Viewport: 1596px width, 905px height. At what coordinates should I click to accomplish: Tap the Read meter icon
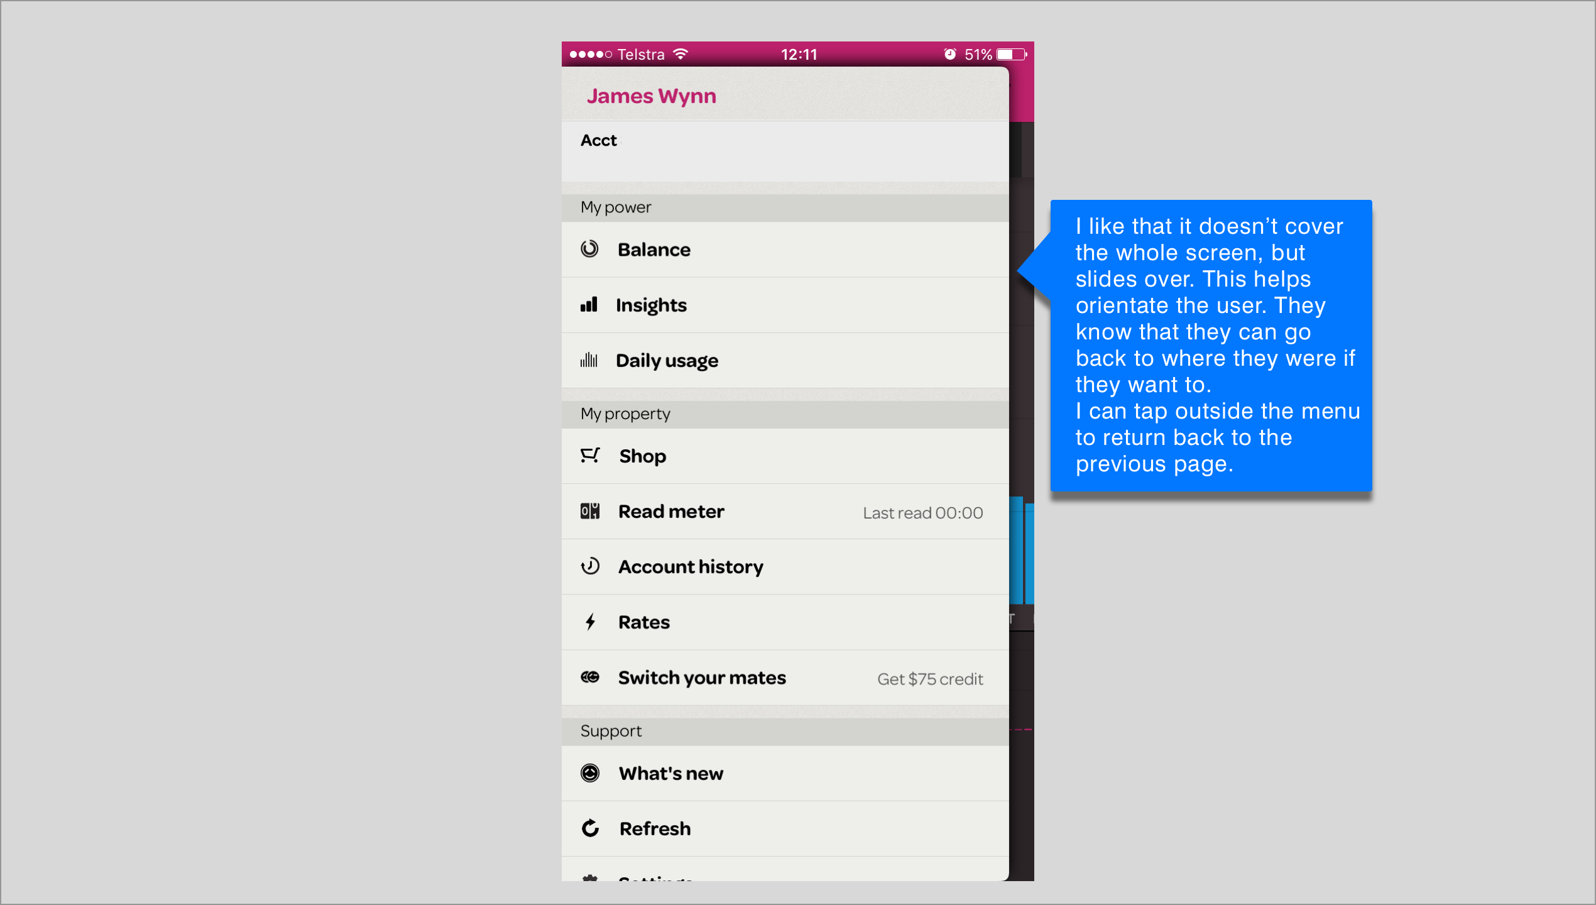point(590,512)
